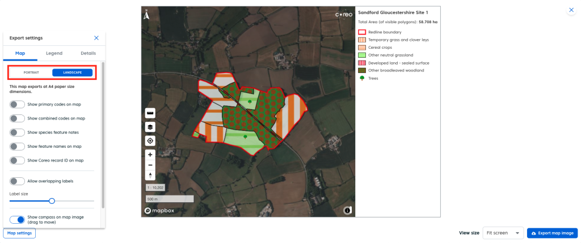The height and width of the screenshot is (243, 581).
Task: Open the map layers control
Action: pos(150,127)
